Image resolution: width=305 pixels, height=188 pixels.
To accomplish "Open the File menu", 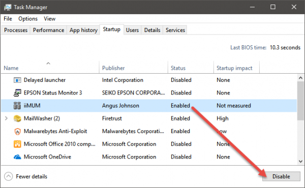I will coord(8,19).
